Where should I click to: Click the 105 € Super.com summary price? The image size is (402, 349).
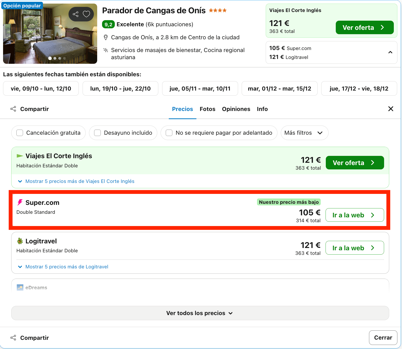(290, 48)
